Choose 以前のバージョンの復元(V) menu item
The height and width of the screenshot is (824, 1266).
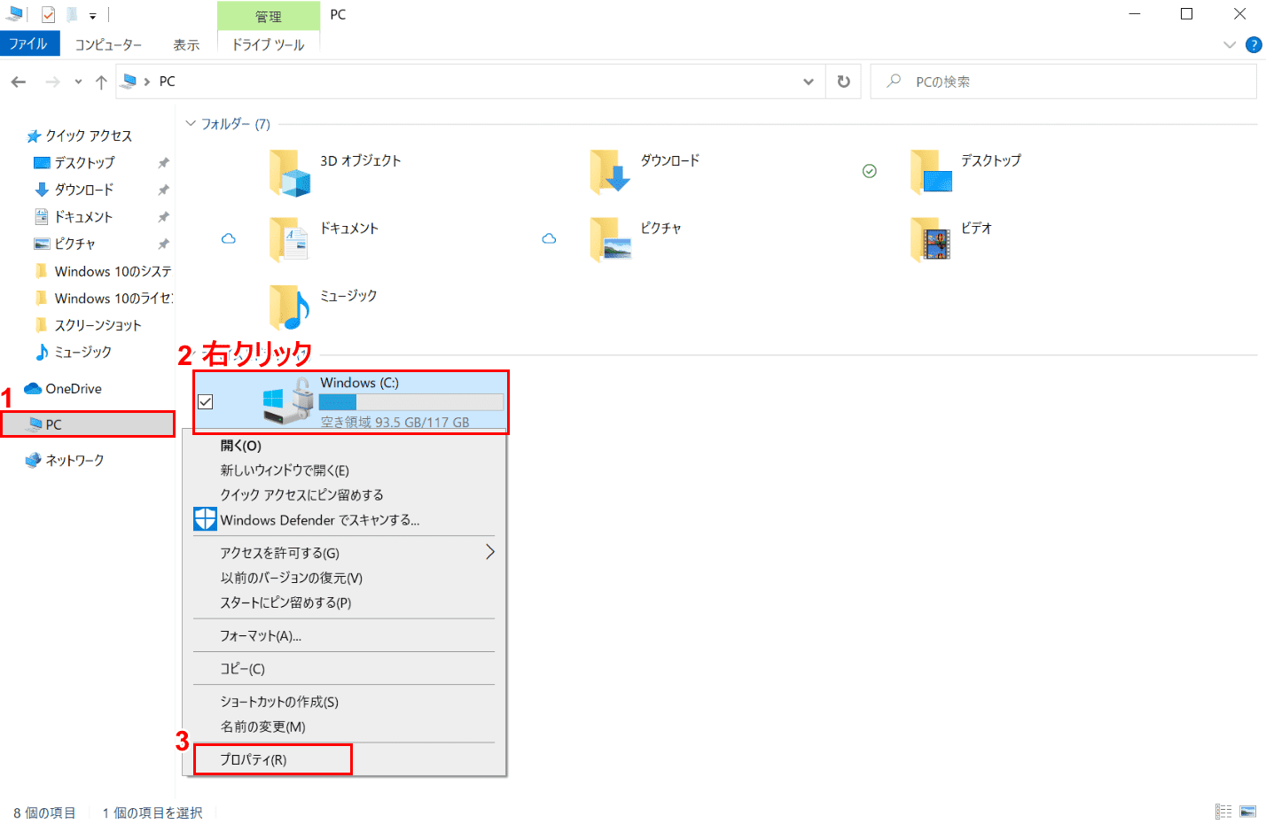(x=345, y=578)
